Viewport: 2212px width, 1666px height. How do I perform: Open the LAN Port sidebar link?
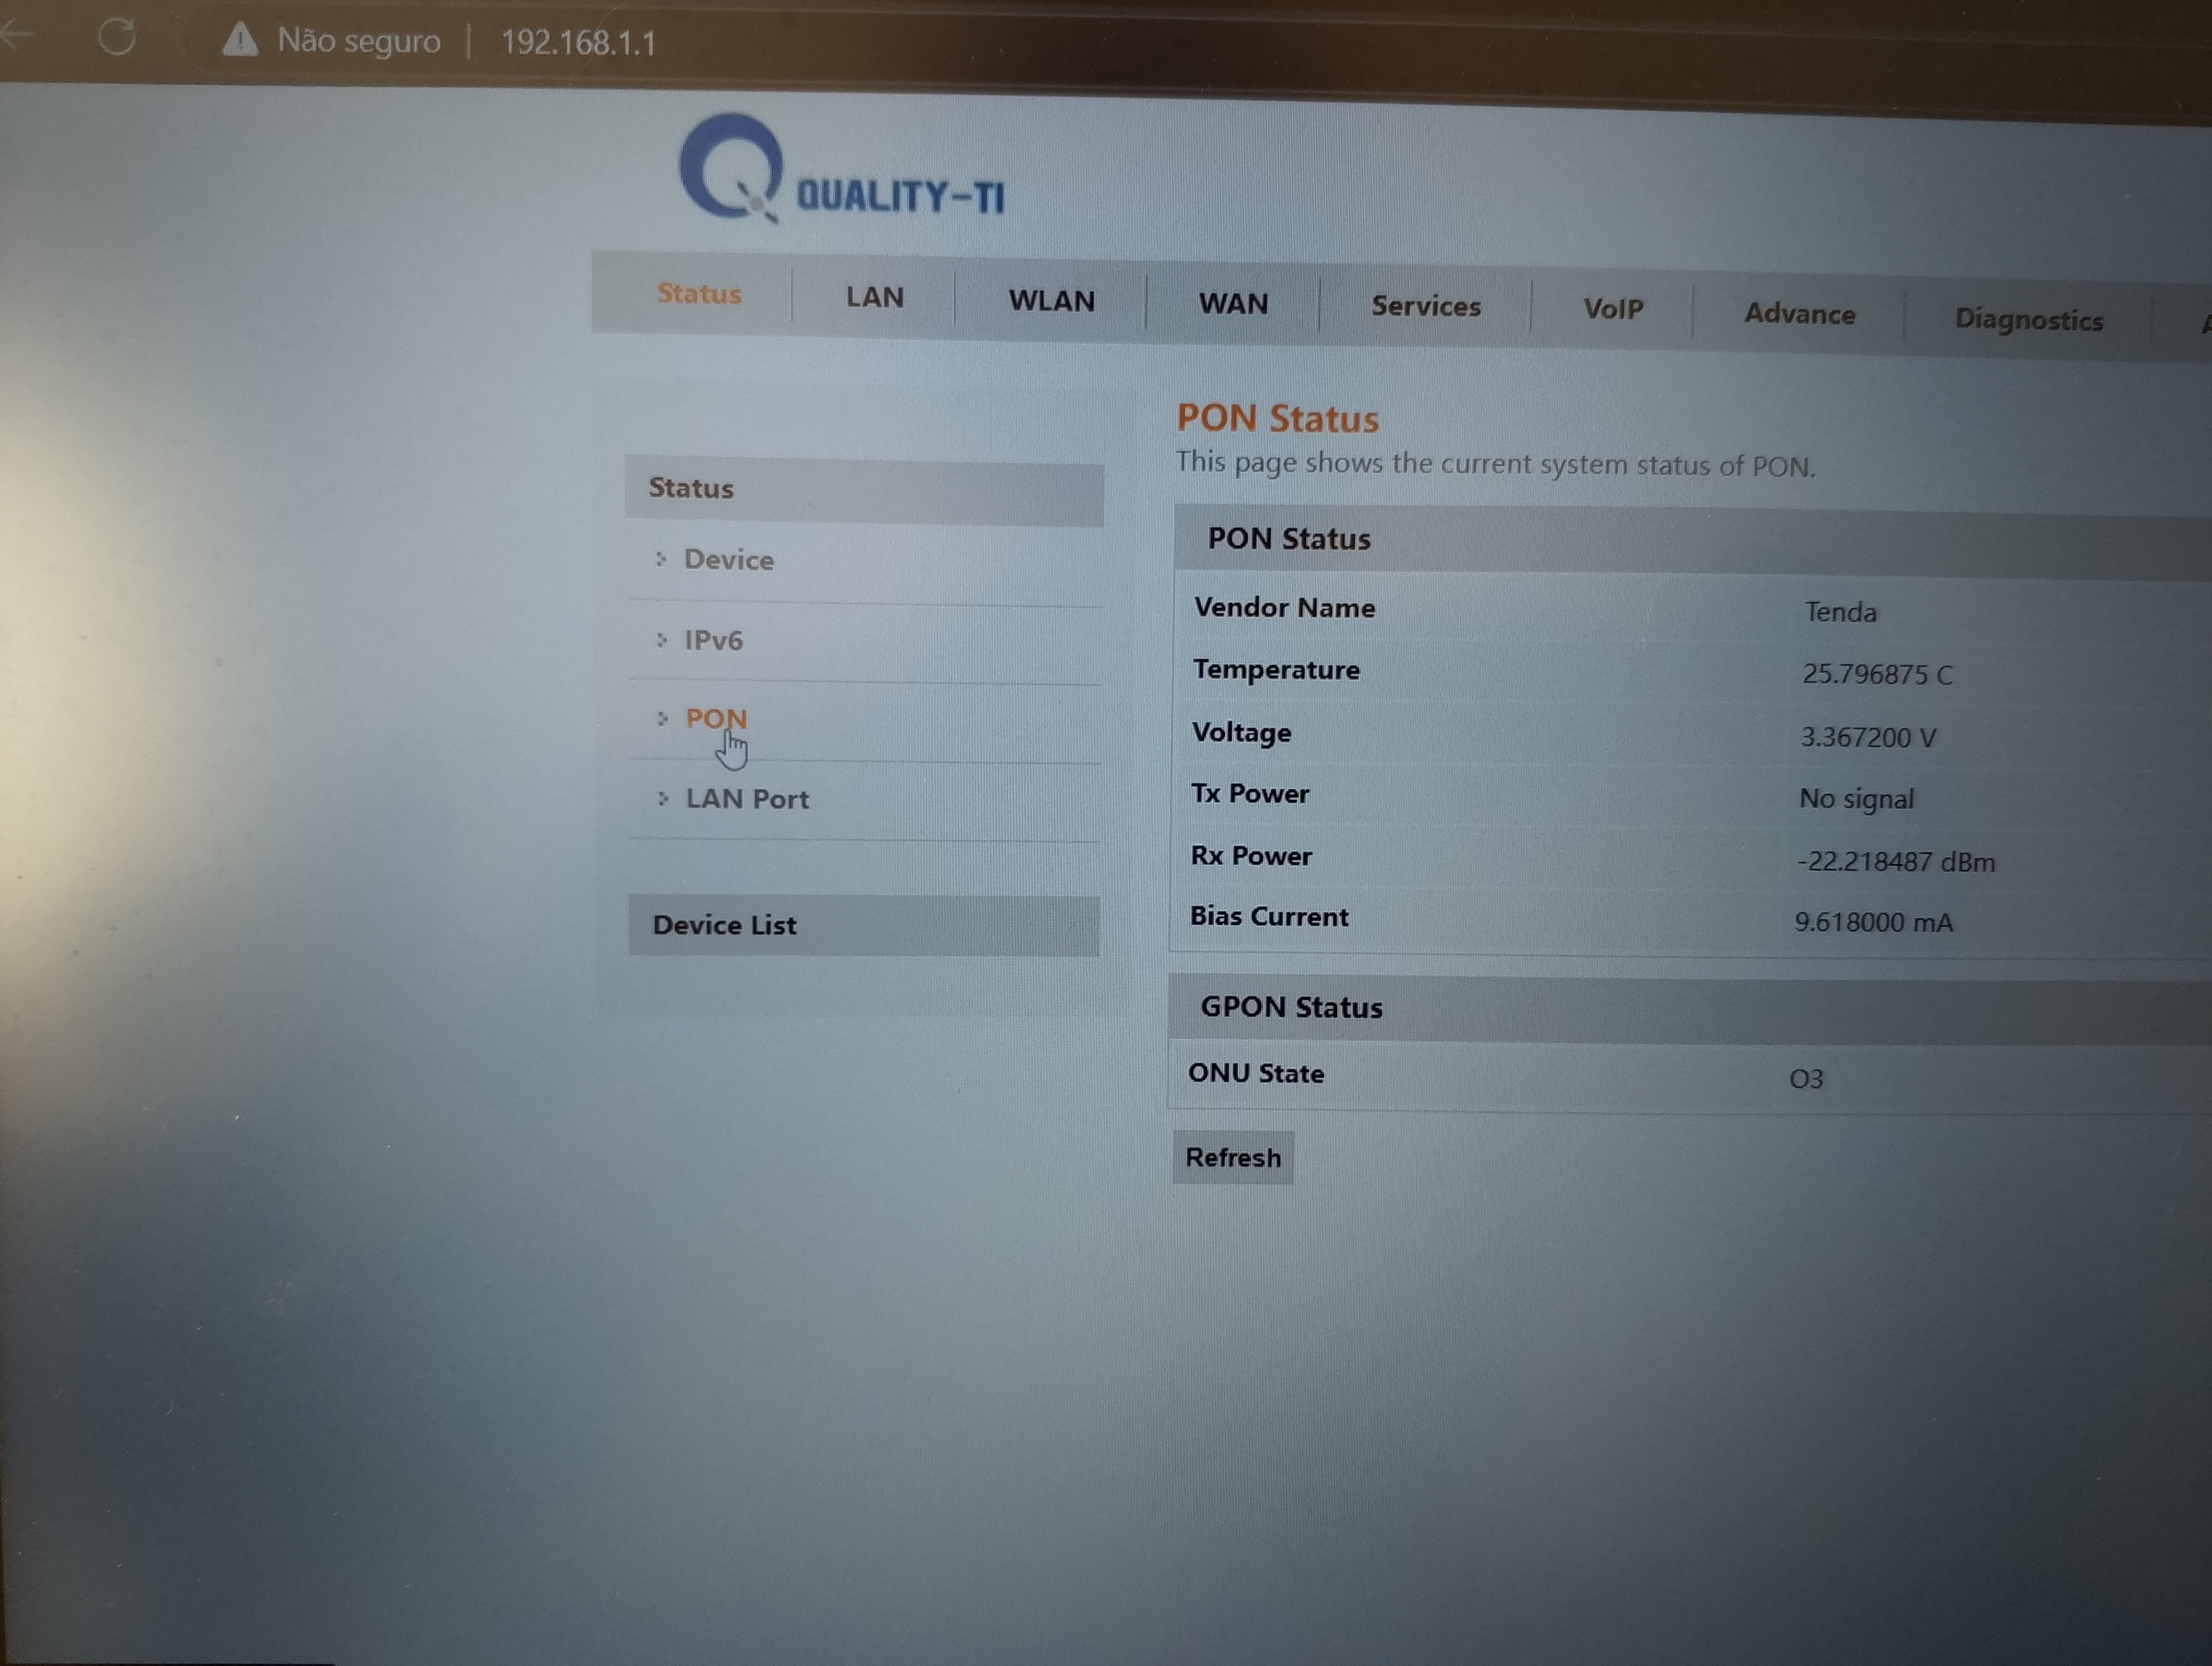point(747,799)
